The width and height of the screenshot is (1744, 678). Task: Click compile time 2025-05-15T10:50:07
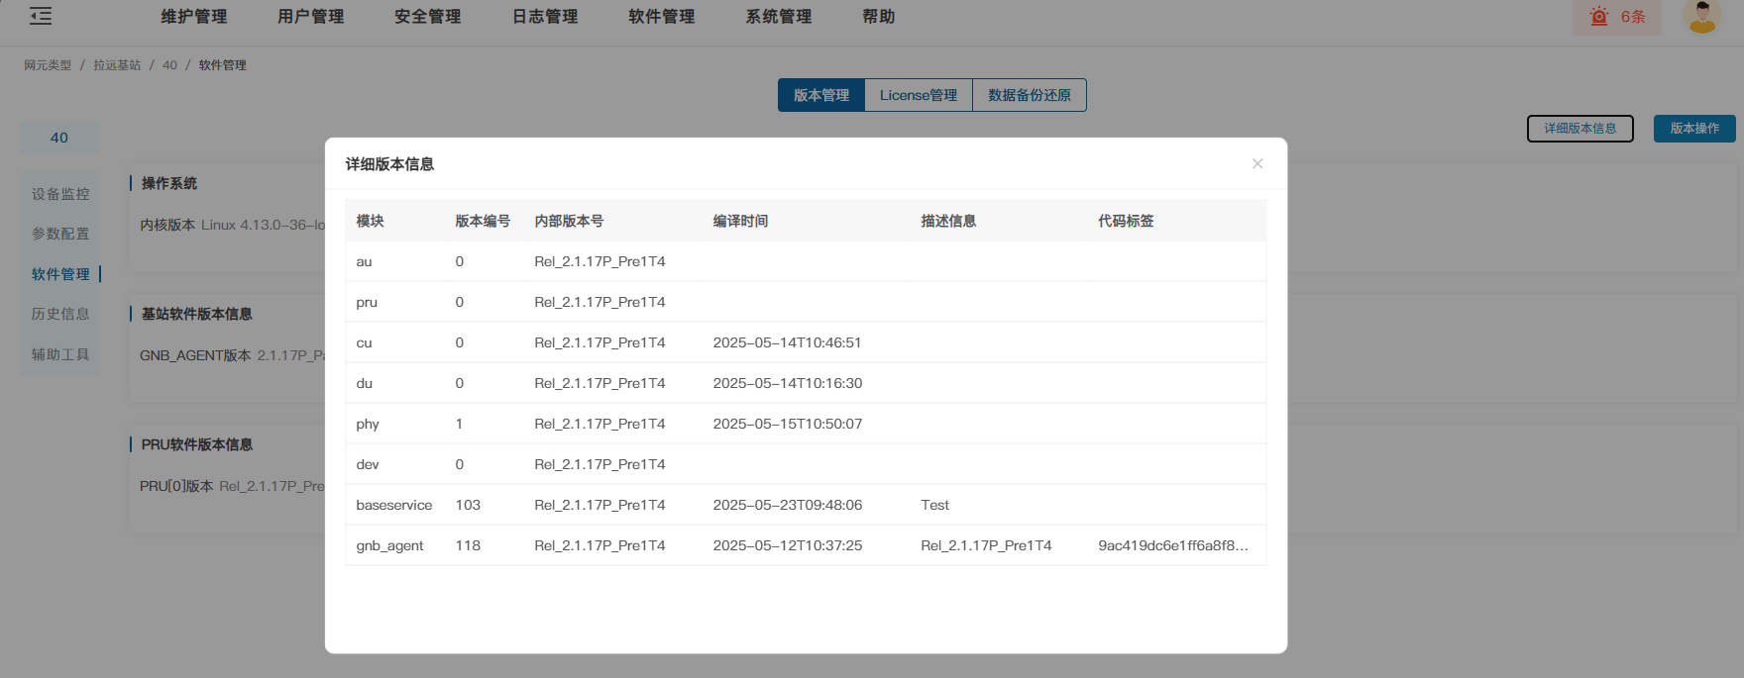click(788, 424)
